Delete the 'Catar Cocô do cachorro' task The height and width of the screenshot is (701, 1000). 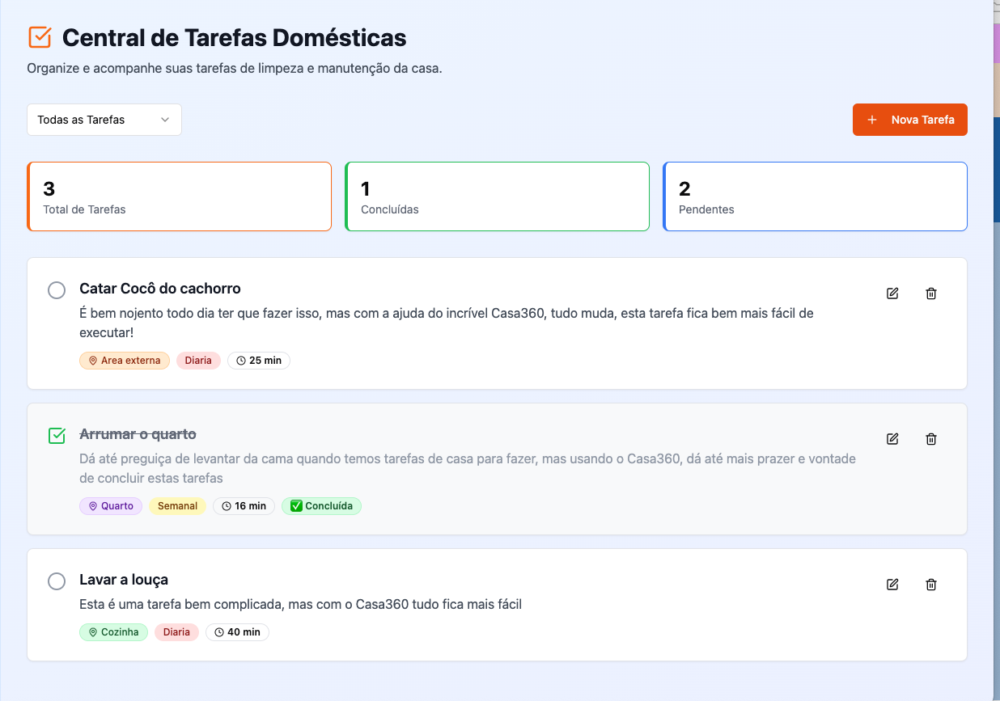[931, 293]
